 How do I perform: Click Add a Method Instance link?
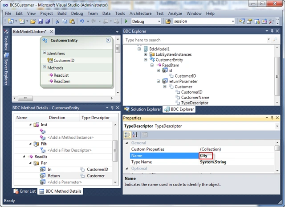tap(70, 137)
